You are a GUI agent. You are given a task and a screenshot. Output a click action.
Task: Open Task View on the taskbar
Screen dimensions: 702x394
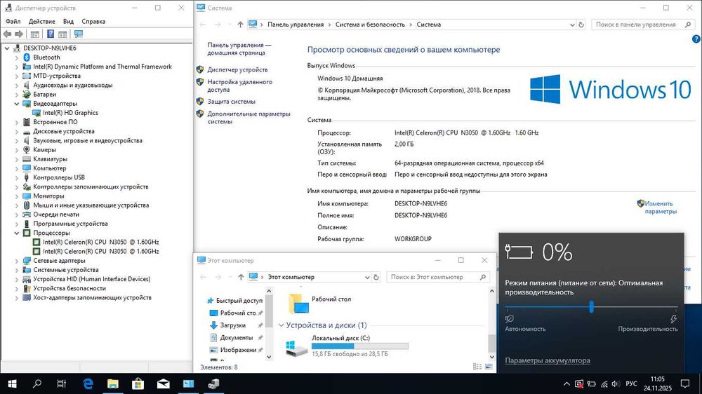point(62,383)
